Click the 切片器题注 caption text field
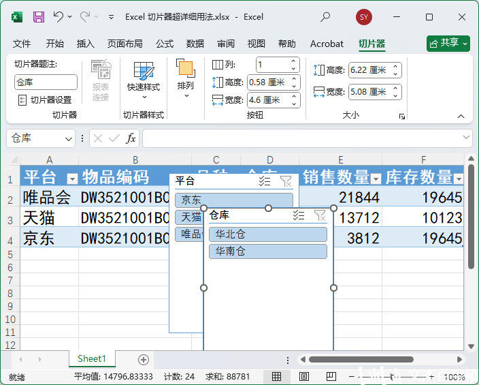 tap(46, 82)
